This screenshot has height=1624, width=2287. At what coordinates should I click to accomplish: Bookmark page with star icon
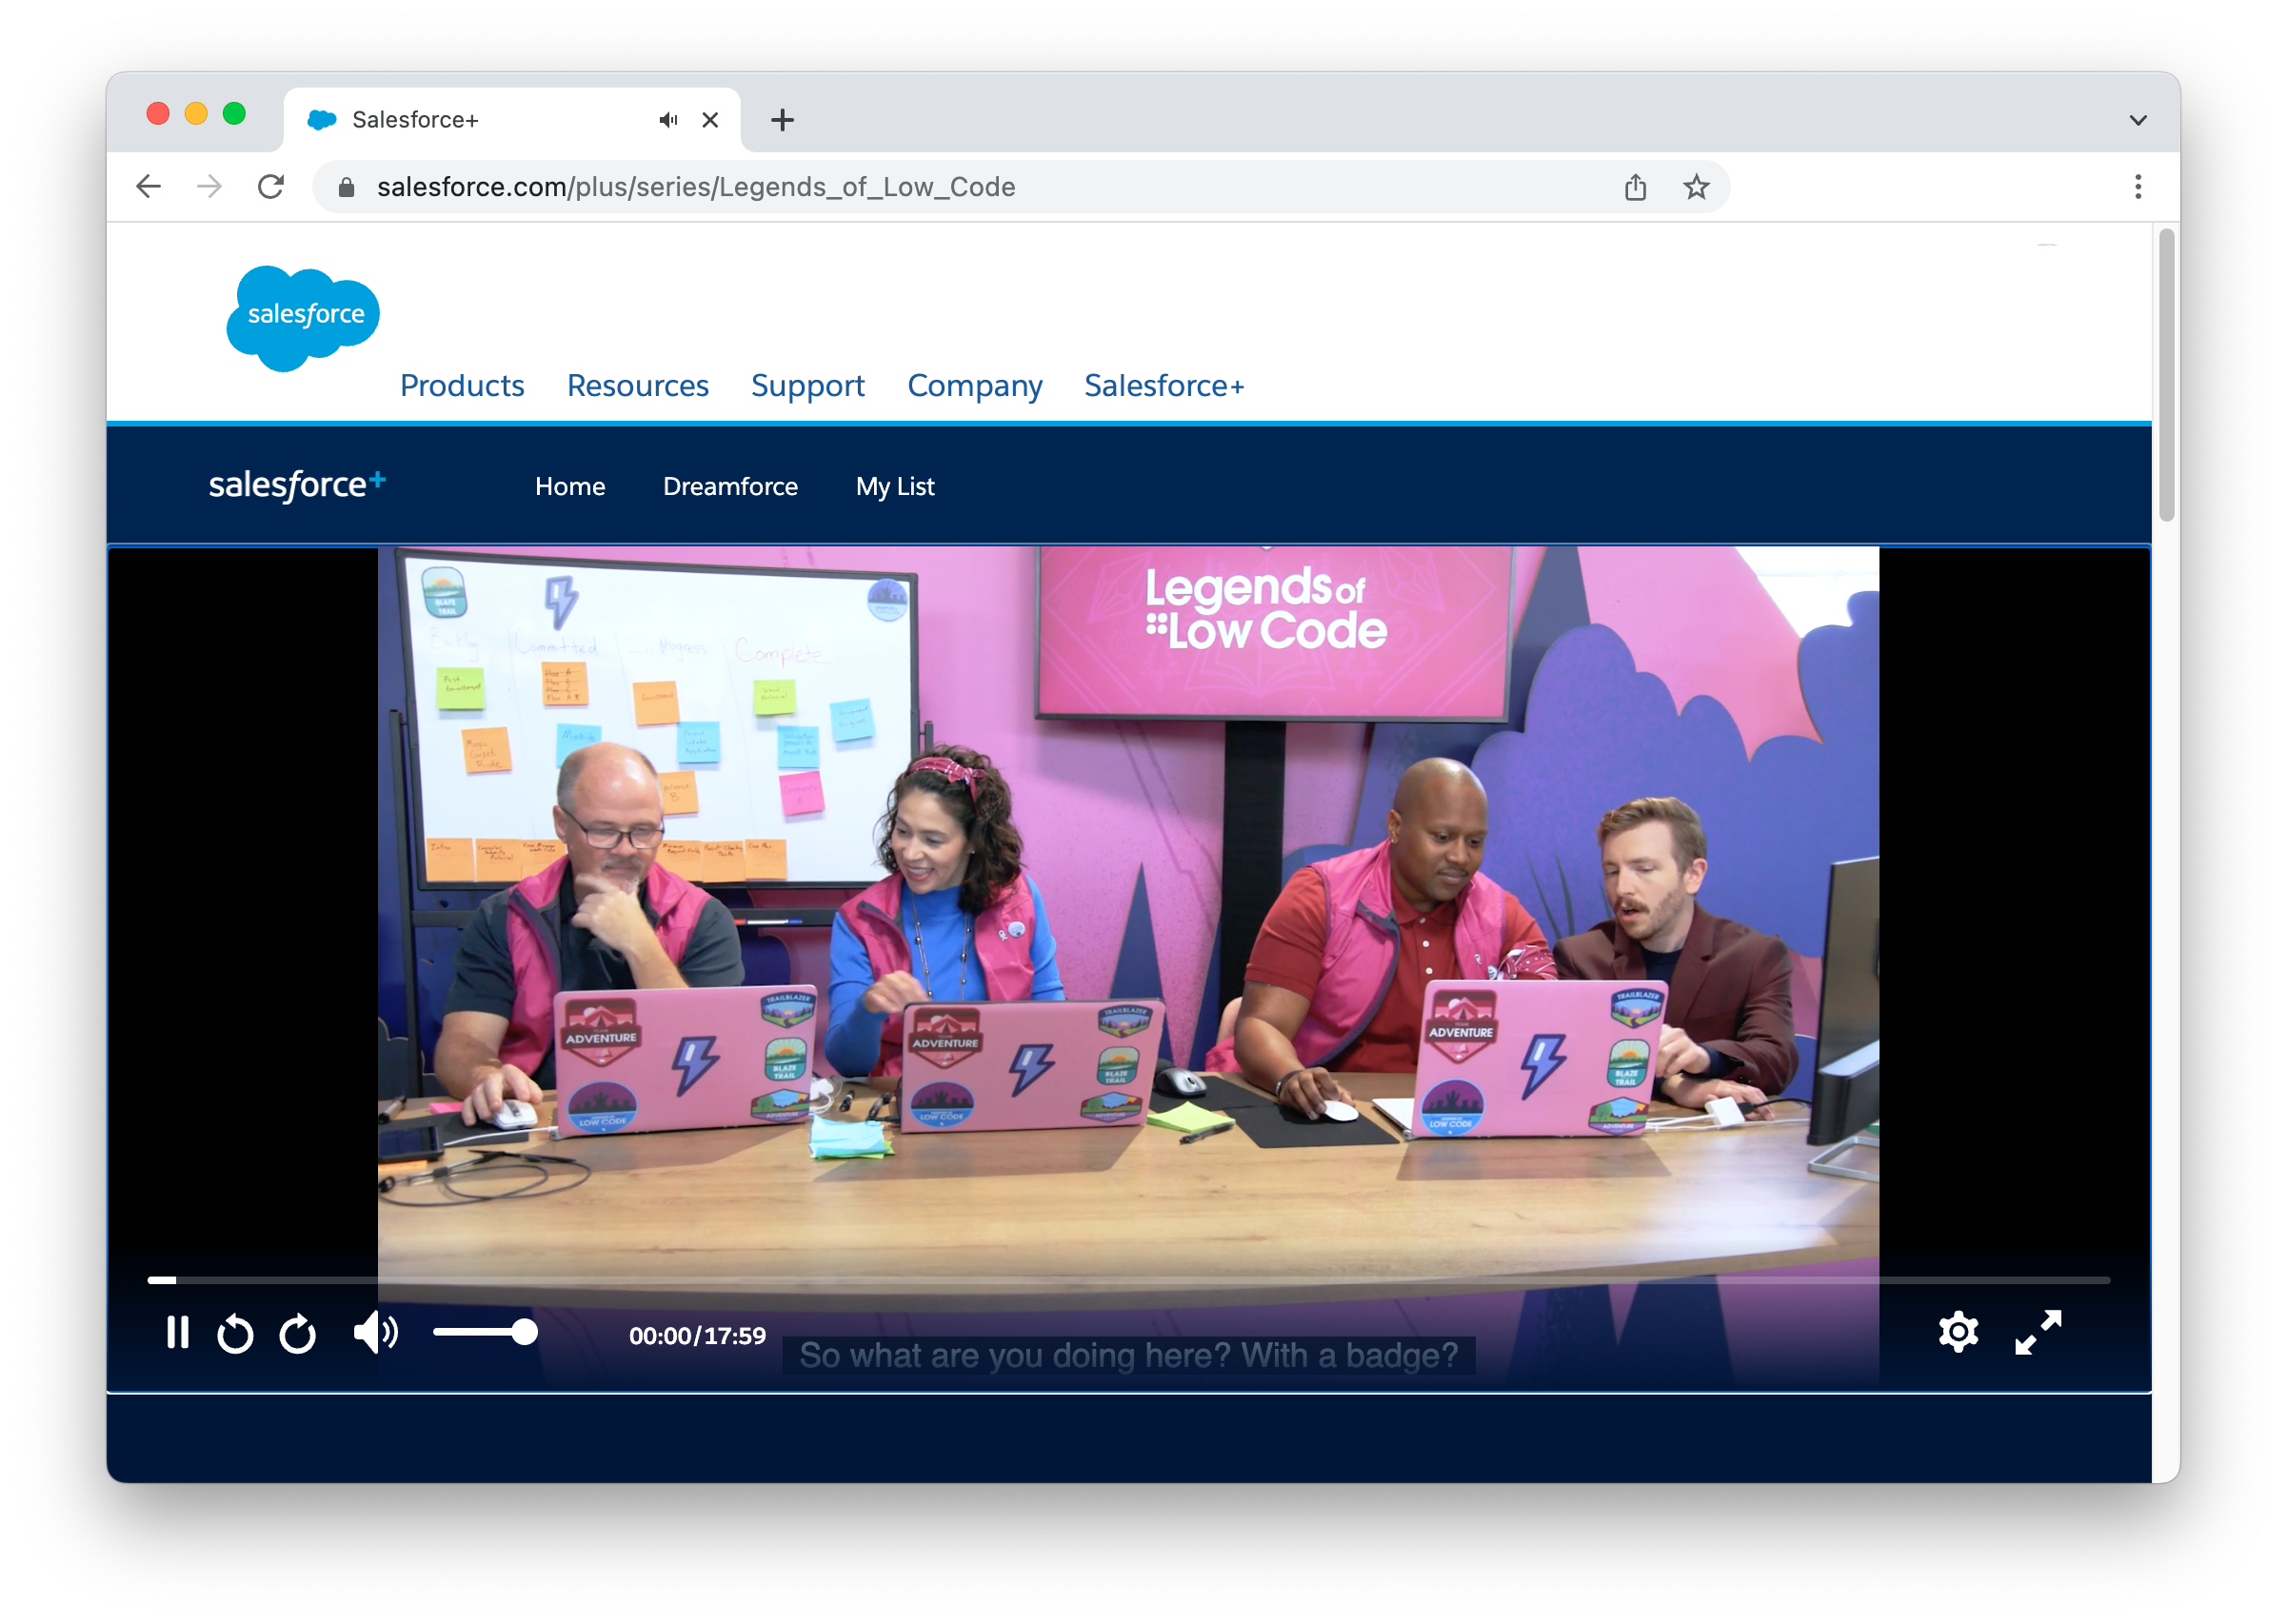tap(1695, 187)
